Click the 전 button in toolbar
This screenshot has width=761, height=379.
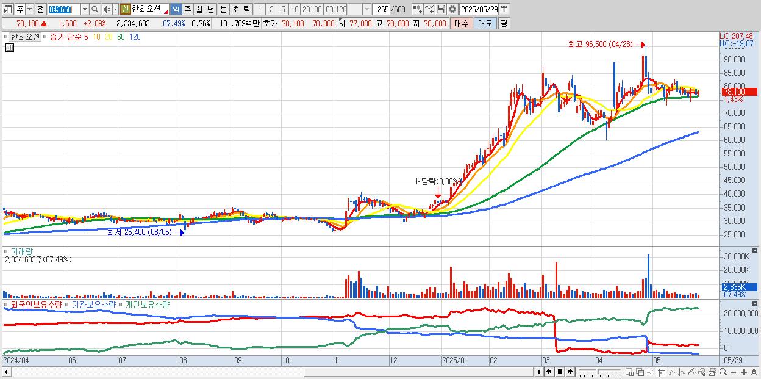[40, 9]
